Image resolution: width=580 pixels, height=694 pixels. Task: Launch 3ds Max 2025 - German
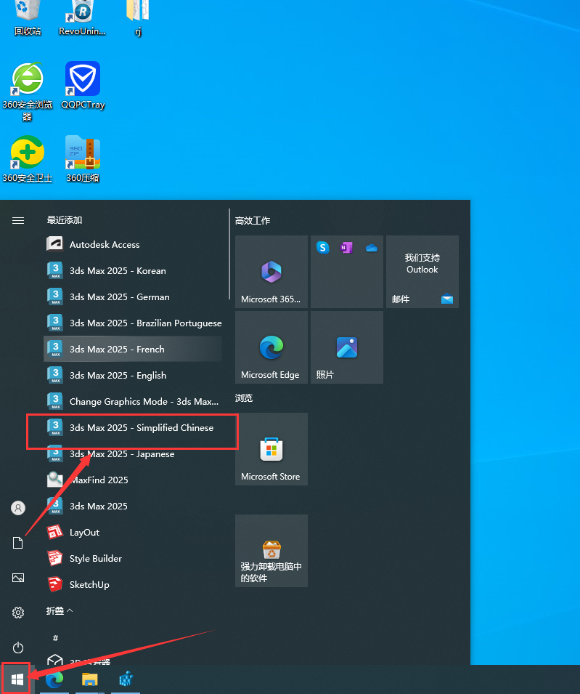[x=133, y=296]
